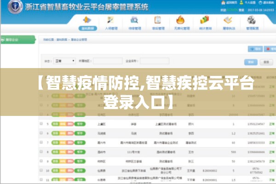Viewport: 276px width, 184px height.
Task: Open the 无害化管理 flame icon
Action: point(181,19)
